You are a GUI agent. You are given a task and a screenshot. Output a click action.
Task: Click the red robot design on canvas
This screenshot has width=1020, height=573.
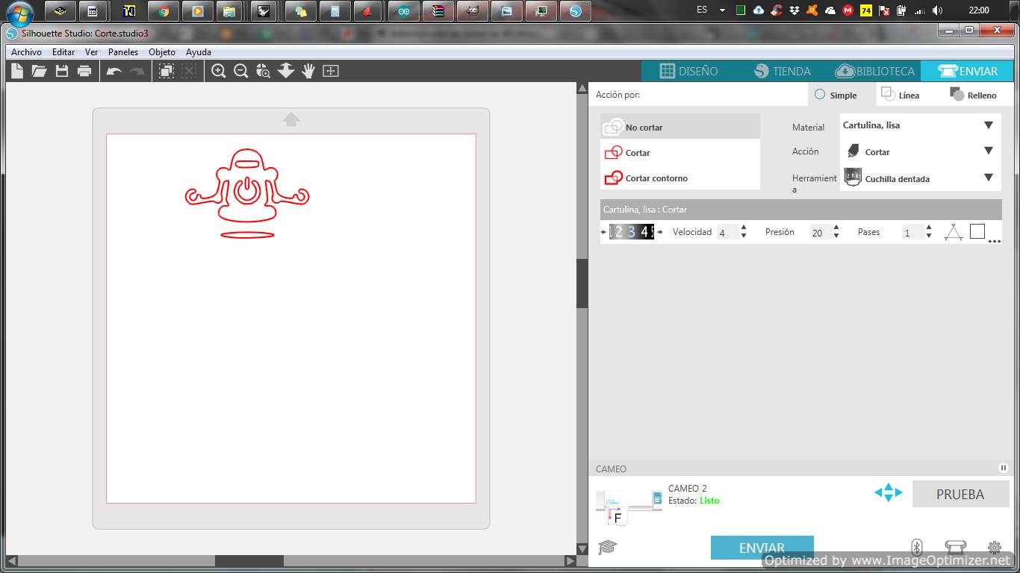click(247, 192)
